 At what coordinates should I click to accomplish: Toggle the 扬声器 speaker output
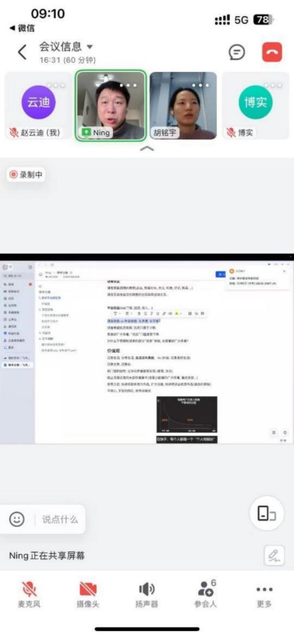[146, 594]
